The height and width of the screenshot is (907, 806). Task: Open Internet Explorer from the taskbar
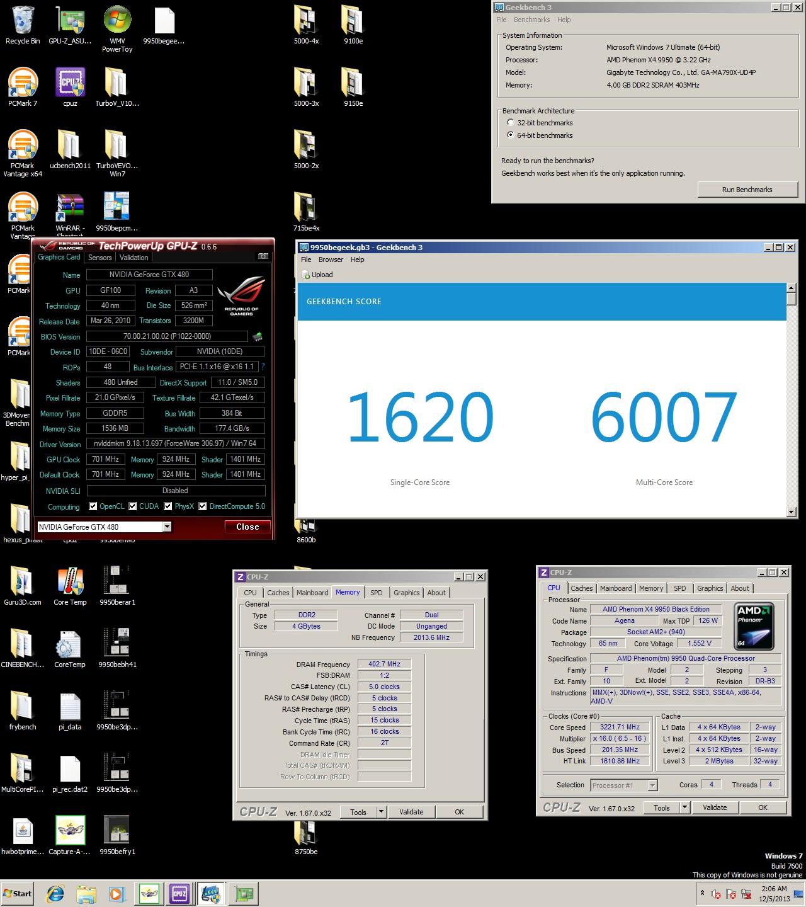click(x=55, y=893)
